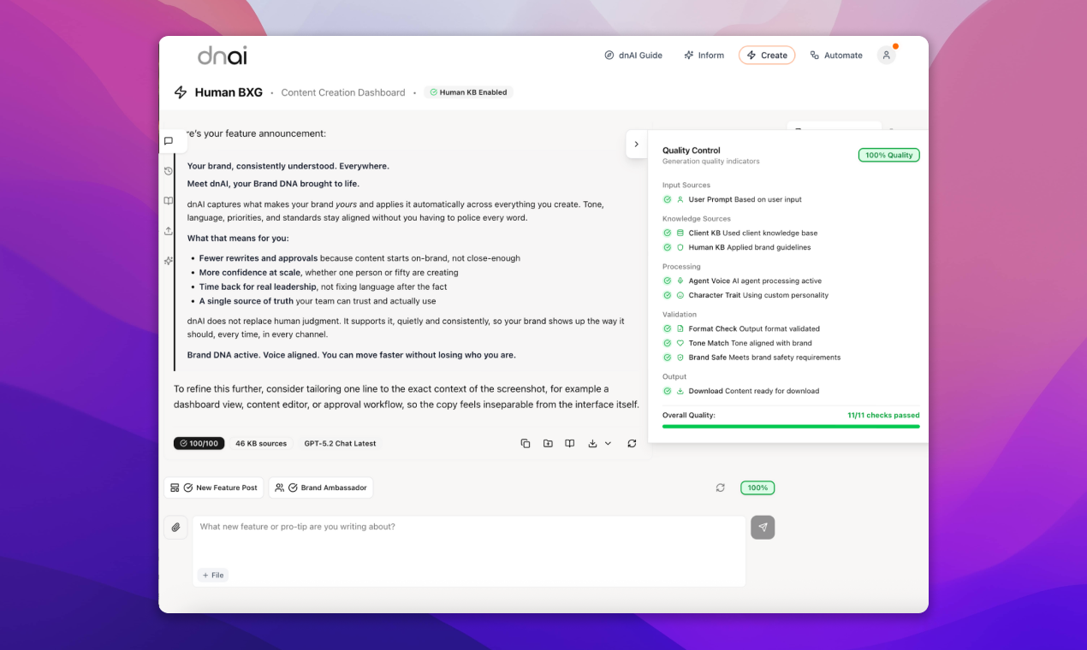Switch to the Automate tab

tap(835, 55)
